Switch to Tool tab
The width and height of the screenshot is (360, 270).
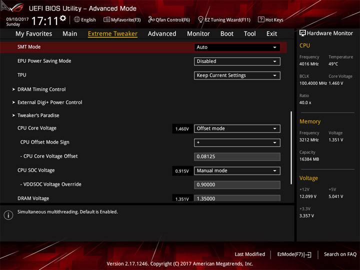(250, 34)
